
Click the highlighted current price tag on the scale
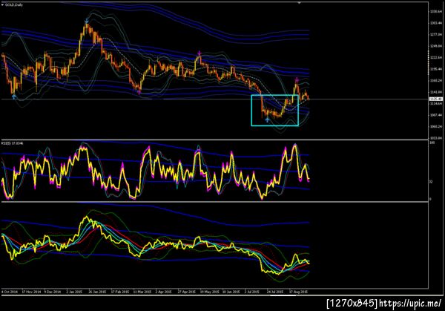(x=435, y=99)
